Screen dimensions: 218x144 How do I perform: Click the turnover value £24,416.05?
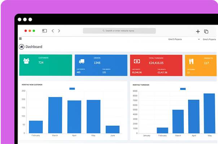tap(156, 63)
